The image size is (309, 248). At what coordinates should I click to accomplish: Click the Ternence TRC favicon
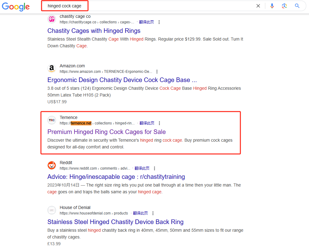(52, 120)
